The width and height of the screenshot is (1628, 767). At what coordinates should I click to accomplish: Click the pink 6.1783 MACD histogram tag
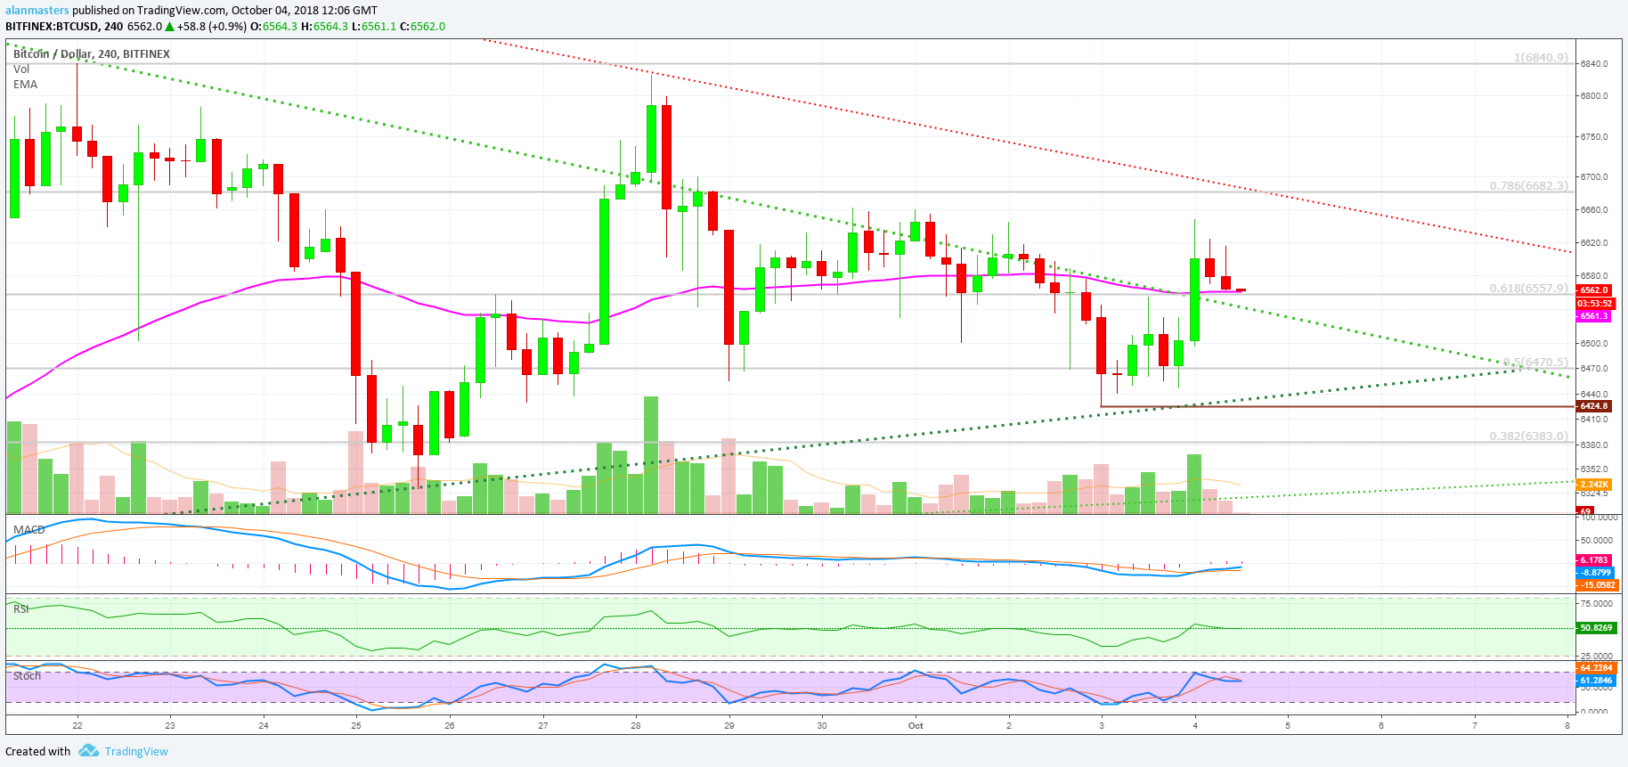coord(1594,559)
